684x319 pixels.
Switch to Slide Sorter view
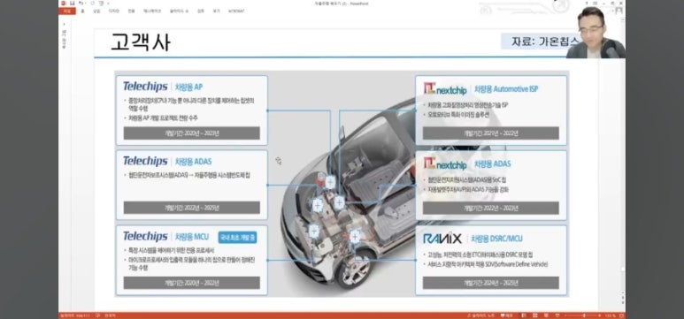(x=534, y=315)
